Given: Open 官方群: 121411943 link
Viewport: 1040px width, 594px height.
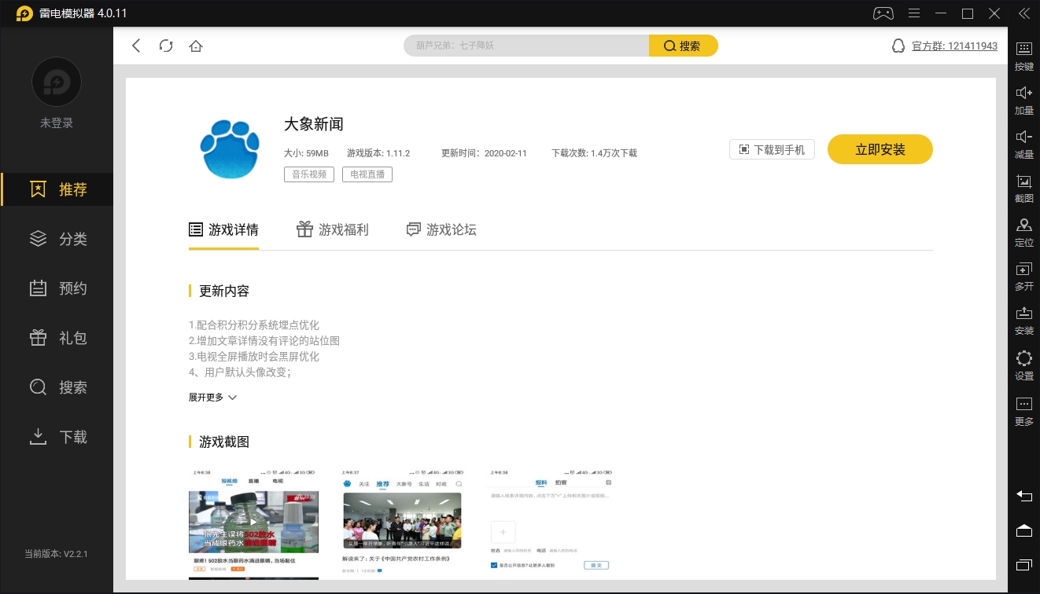Looking at the screenshot, I should click(x=954, y=46).
